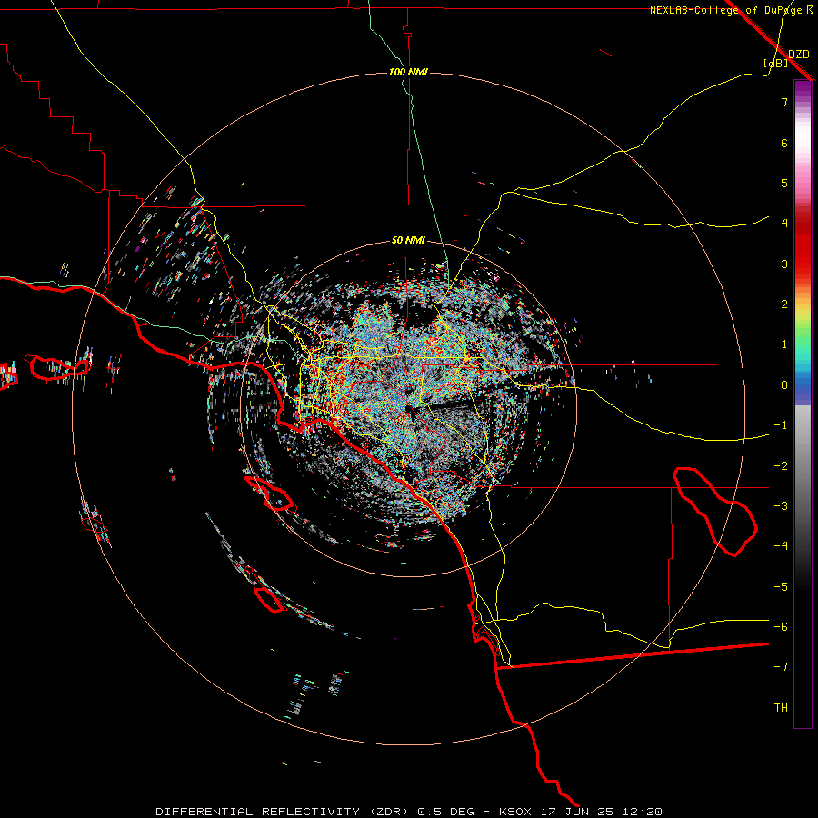Click the DIFFERENTIAL REFLECTIVITY (ZDR) caption text
Viewport: 818px width, 818px height.
(284, 812)
